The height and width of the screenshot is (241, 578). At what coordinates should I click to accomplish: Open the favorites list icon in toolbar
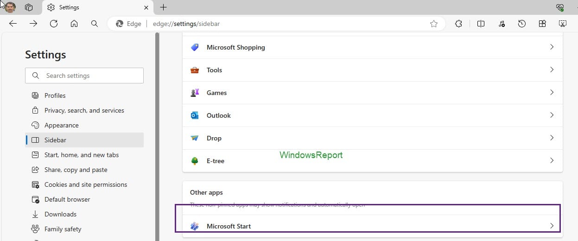[x=502, y=24]
